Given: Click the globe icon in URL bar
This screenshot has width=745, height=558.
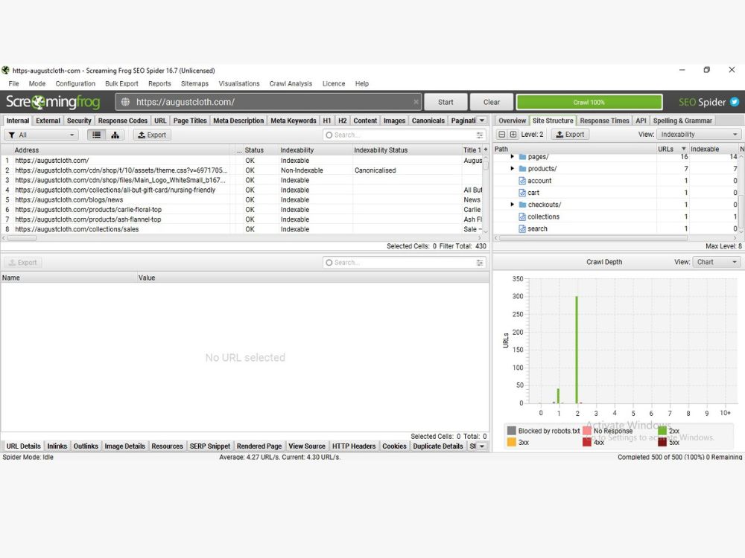Looking at the screenshot, I should coord(125,102).
